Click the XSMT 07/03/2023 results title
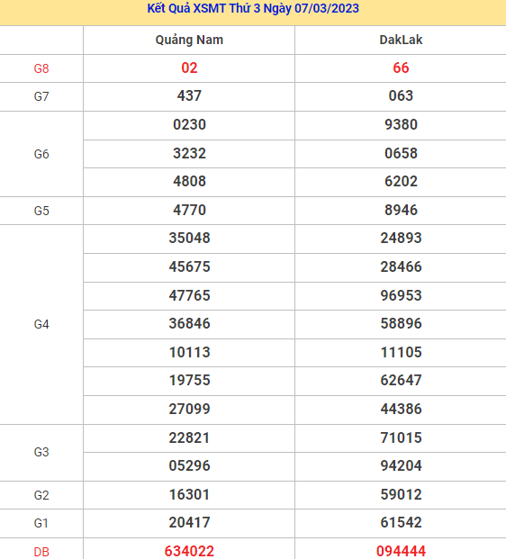 [253, 9]
